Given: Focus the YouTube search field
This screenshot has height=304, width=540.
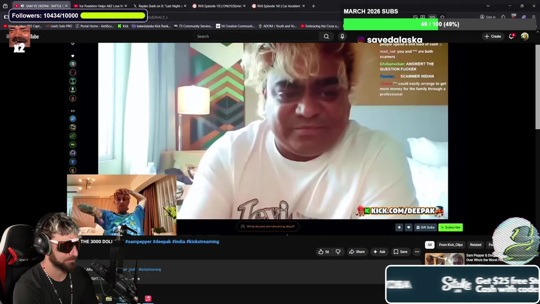Looking at the screenshot, I should click(256, 36).
